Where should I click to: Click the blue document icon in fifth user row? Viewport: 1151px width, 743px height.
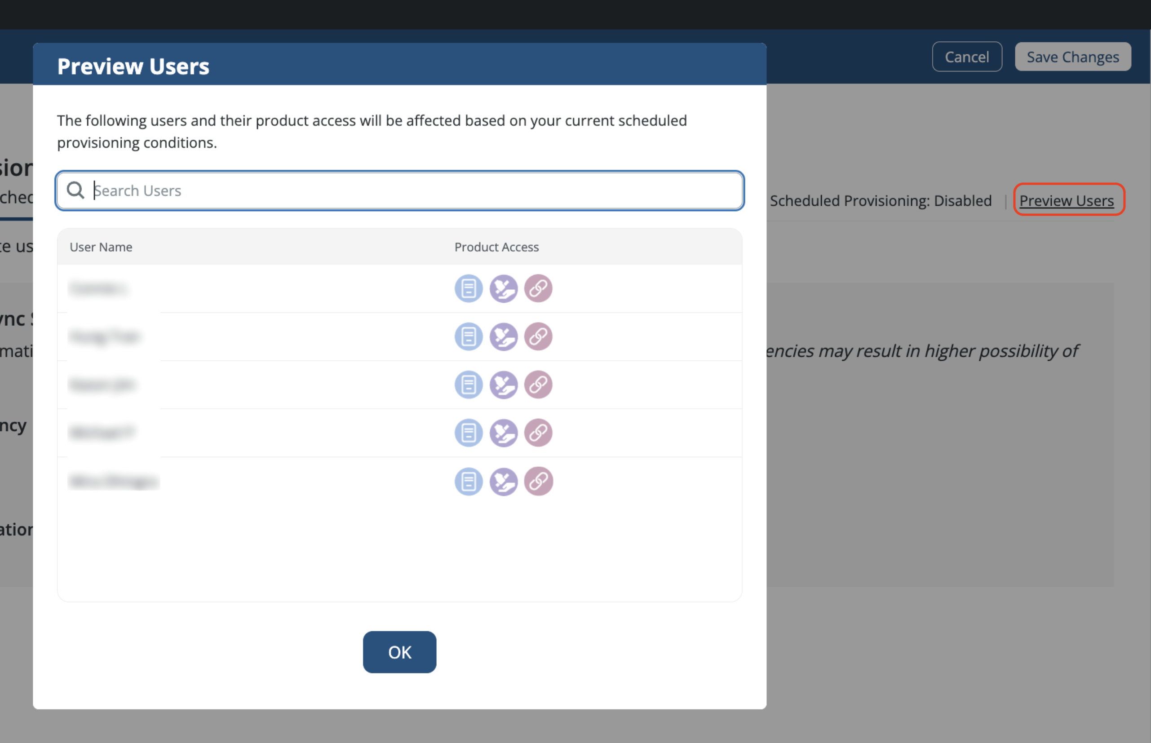click(x=469, y=481)
